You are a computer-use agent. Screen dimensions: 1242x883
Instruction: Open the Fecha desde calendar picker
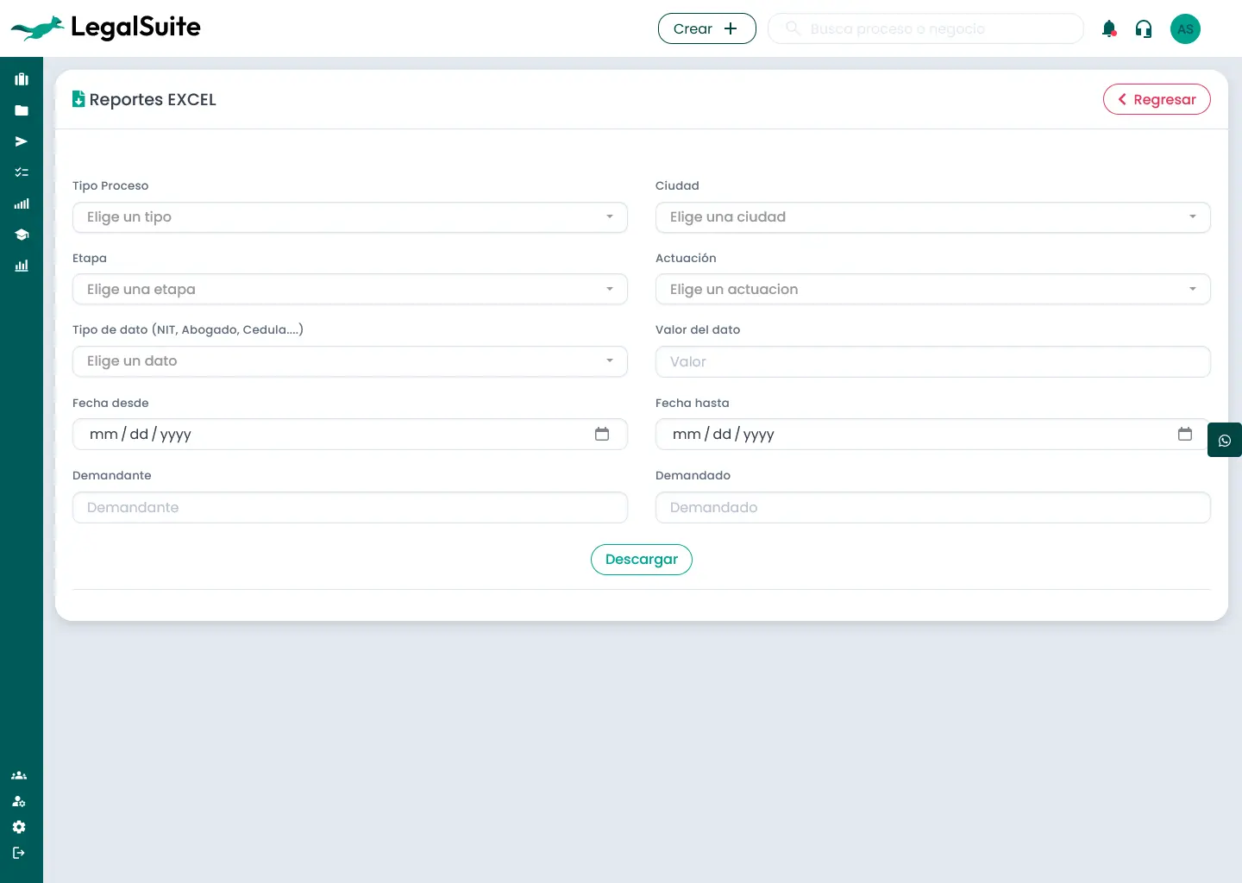pyautogui.click(x=602, y=435)
